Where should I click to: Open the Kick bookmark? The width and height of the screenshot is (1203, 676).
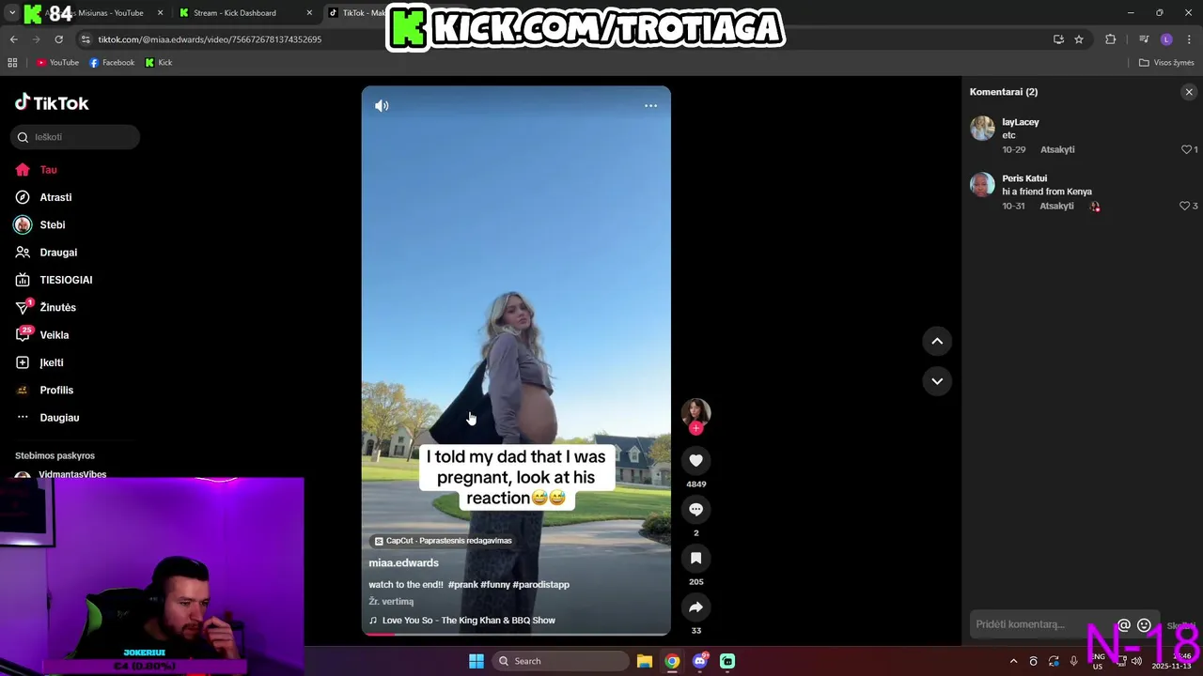point(159,63)
